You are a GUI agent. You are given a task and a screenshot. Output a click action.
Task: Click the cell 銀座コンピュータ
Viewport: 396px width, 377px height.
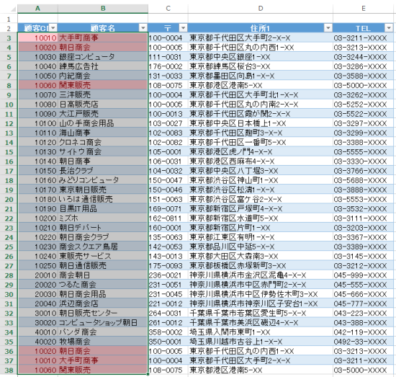pos(103,57)
